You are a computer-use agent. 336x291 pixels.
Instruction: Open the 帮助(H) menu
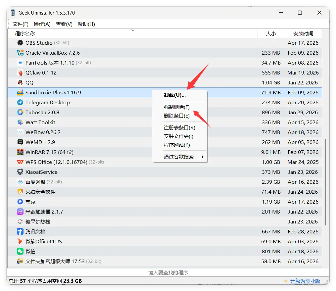click(x=86, y=24)
